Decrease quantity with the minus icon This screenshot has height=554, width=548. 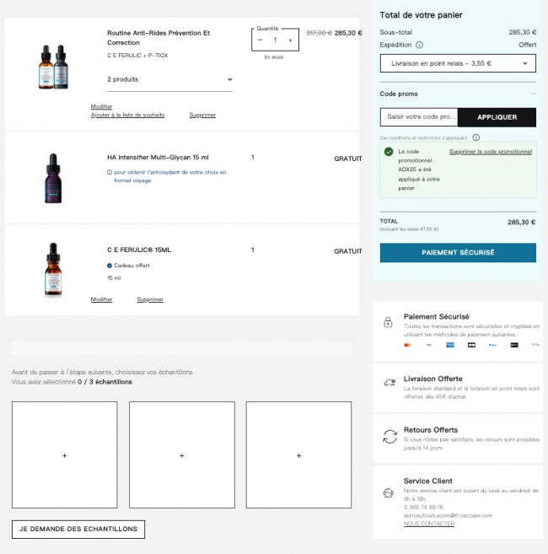261,40
